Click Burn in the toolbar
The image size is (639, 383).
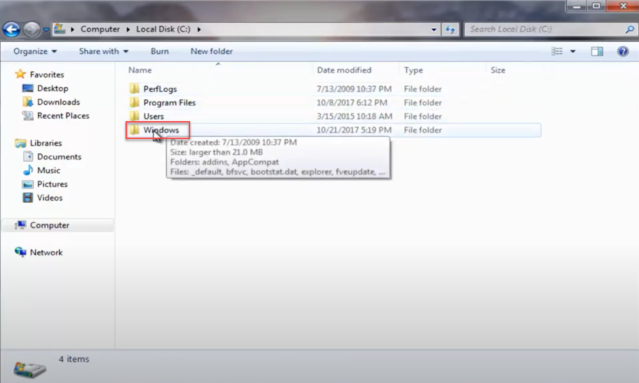(x=159, y=51)
